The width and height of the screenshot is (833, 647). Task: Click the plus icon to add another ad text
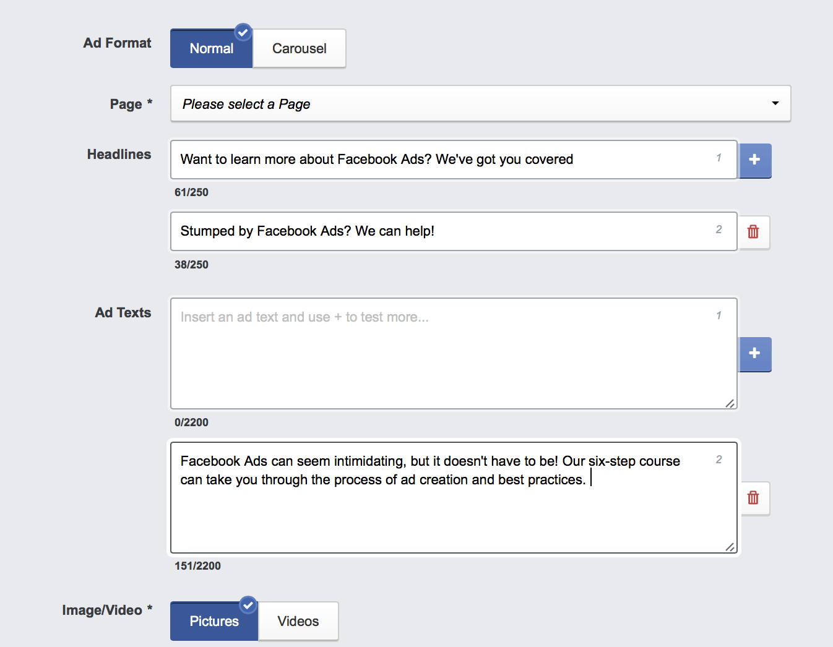click(754, 354)
